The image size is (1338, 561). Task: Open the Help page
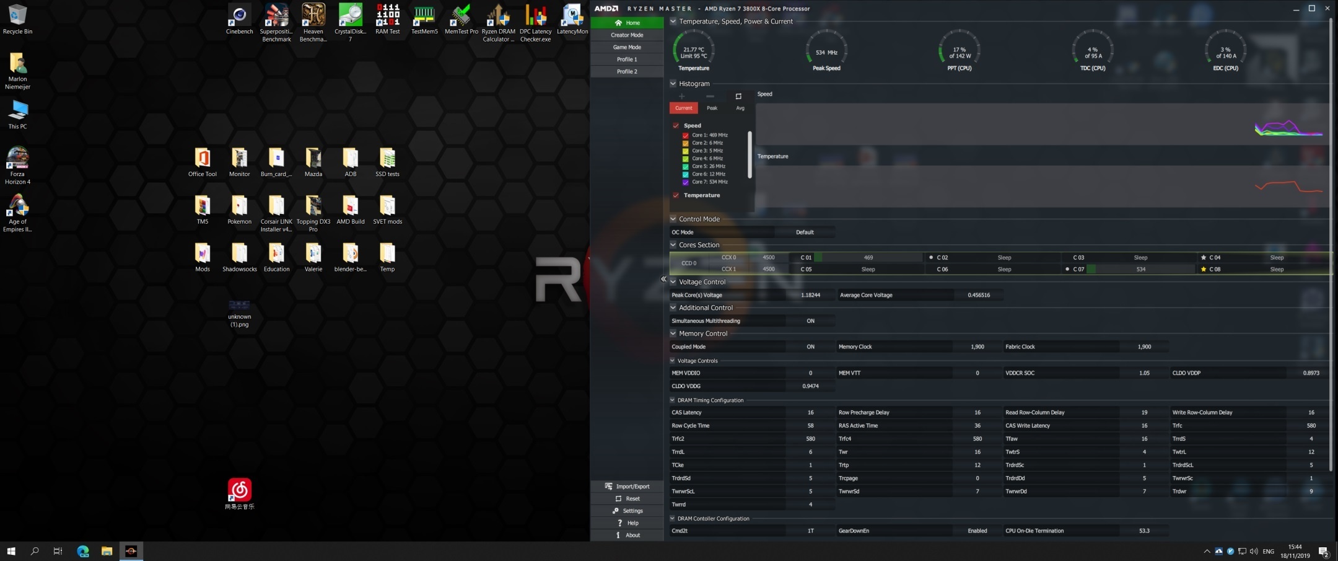(627, 523)
